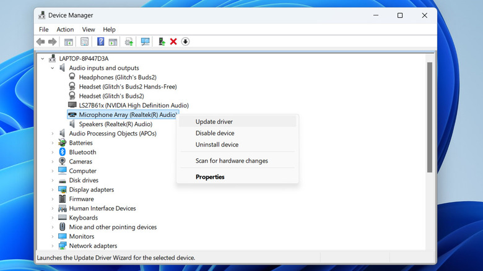Image resolution: width=483 pixels, height=271 pixels.
Task: Click the Back arrow in the toolbar
Action: (41, 41)
